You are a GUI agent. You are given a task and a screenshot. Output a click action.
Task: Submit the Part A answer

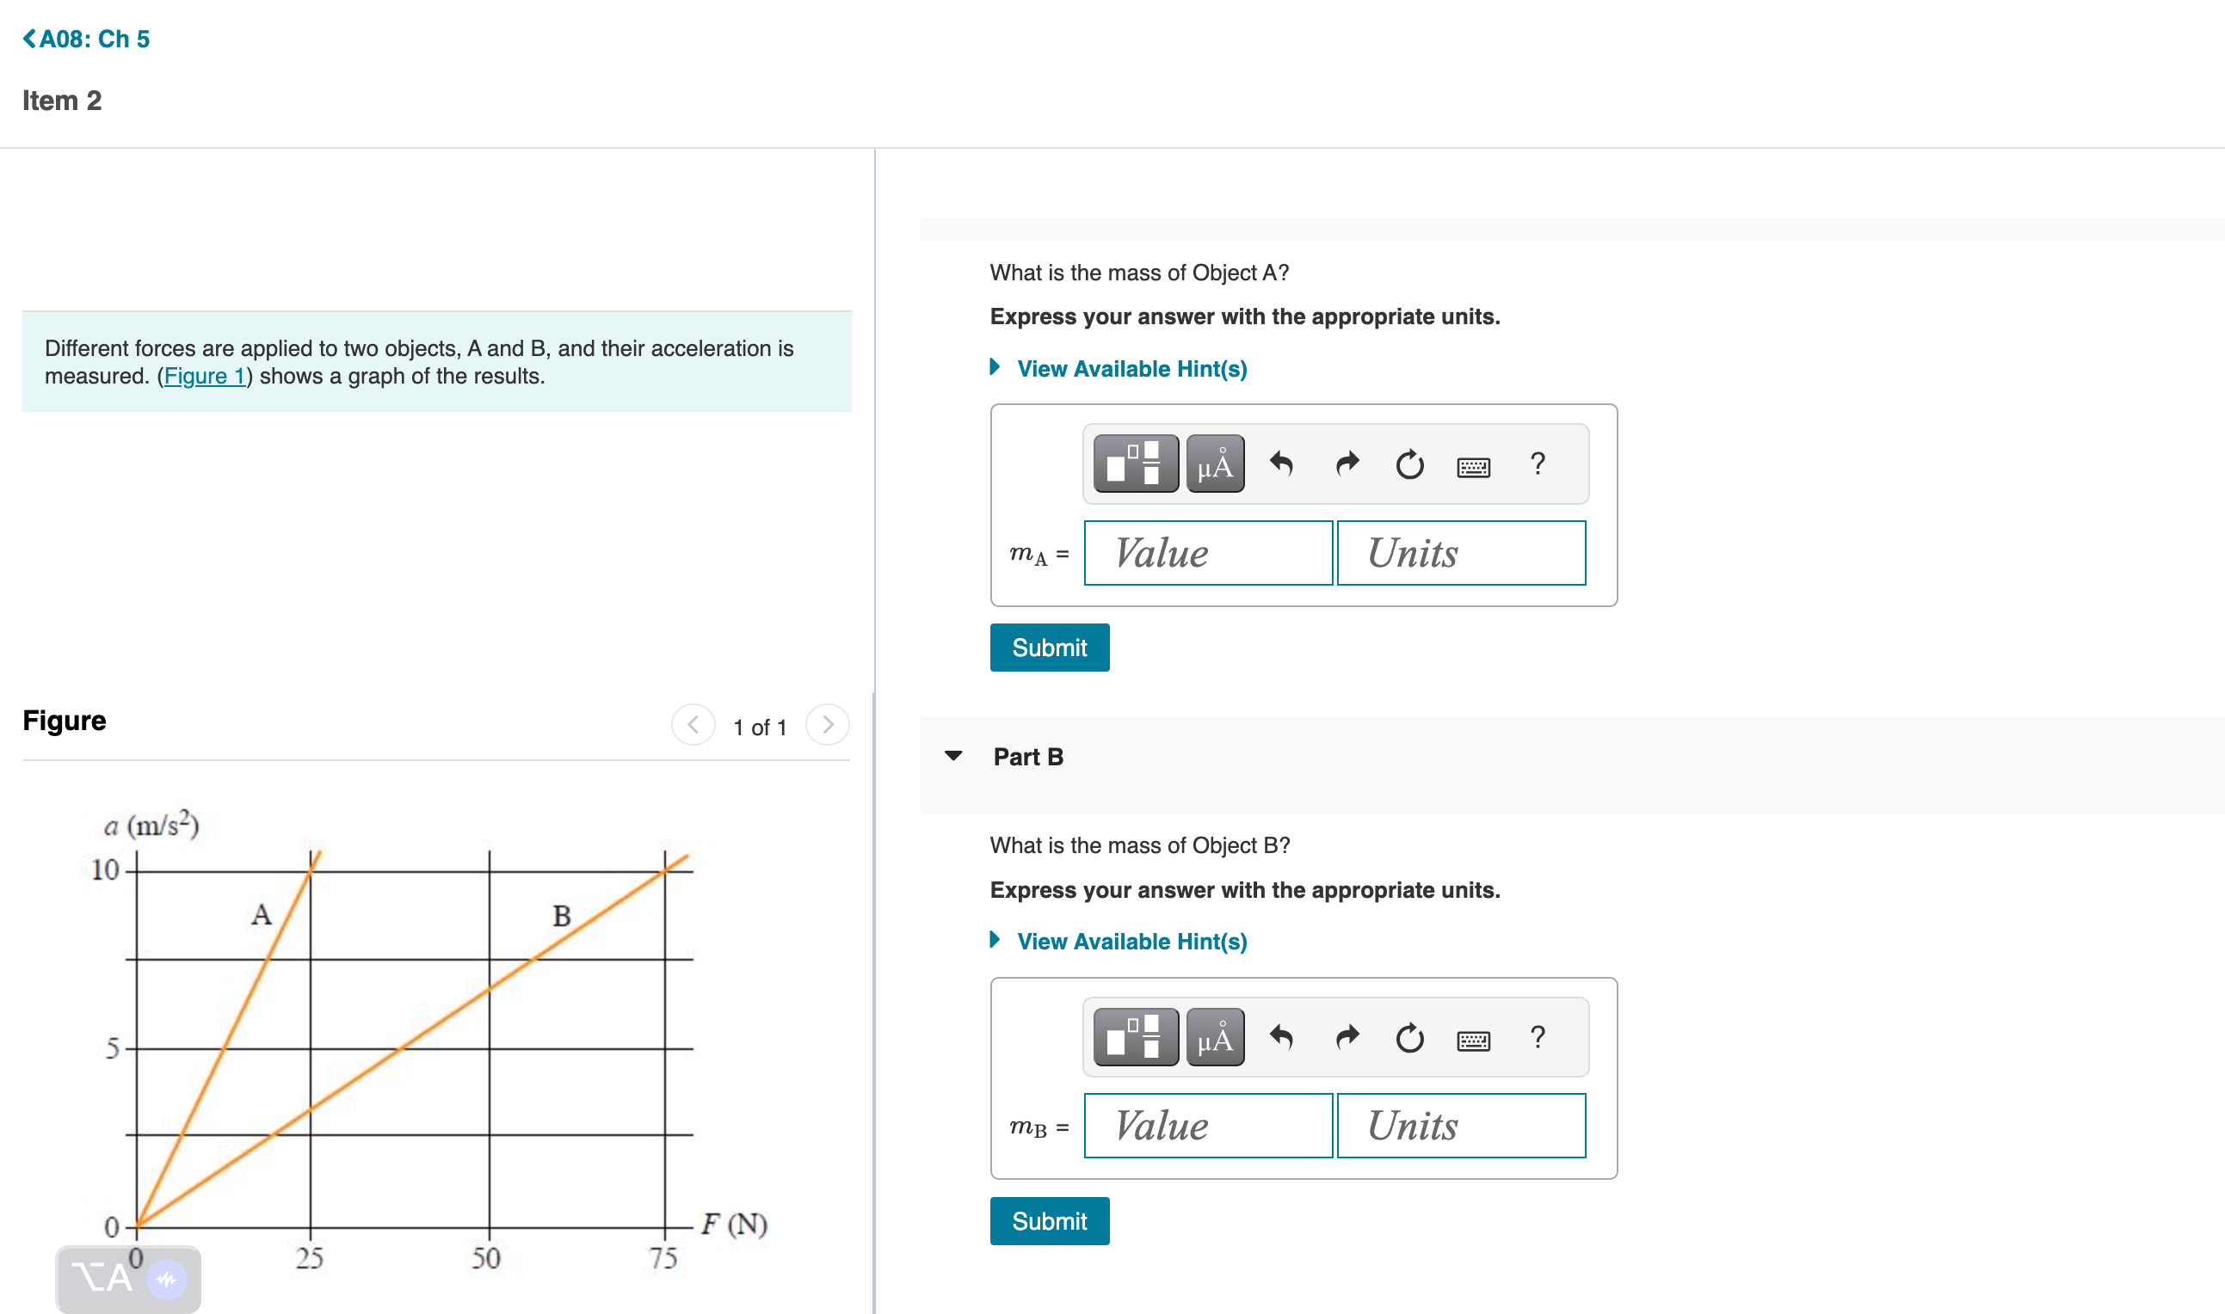tap(1050, 648)
